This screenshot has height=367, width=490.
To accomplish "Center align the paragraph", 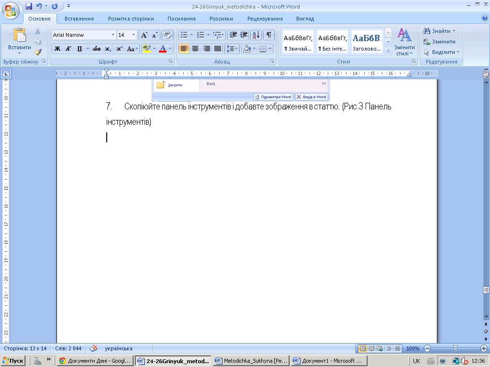I will [x=195, y=49].
